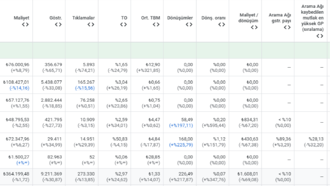Sort by the Maliyet column header
This screenshot has width=330, height=186.
click(x=22, y=18)
